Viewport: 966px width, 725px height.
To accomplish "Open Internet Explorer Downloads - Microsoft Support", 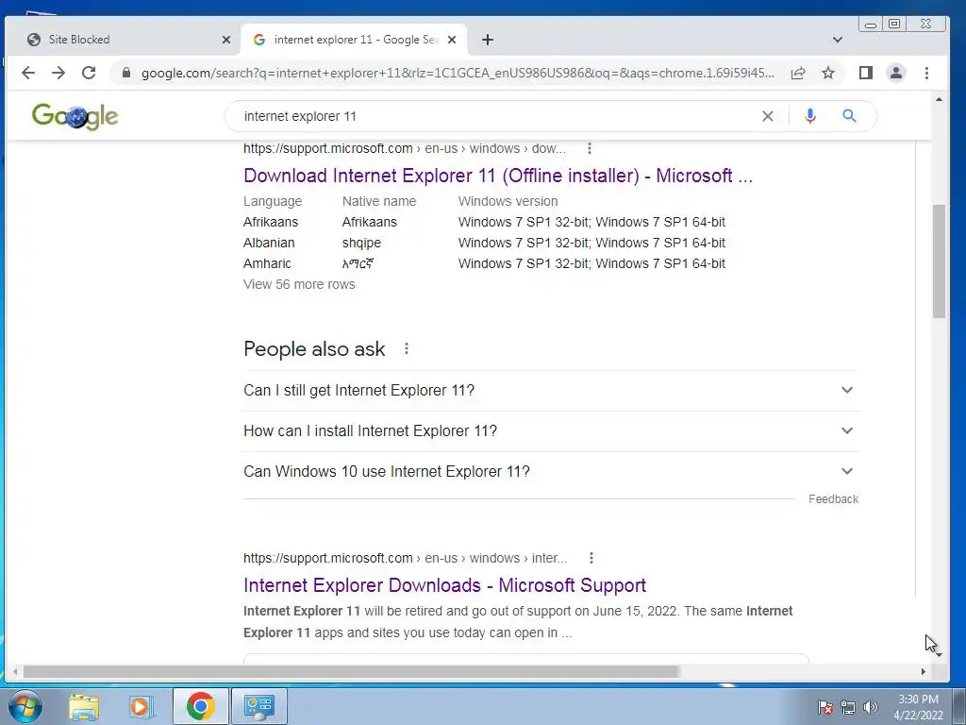I will click(x=445, y=585).
